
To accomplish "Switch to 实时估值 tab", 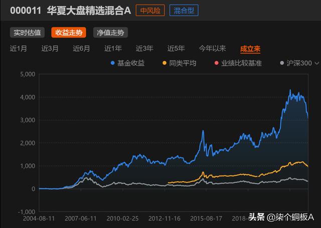I will [x=27, y=33].
